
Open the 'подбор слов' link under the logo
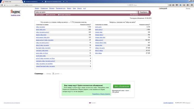click(15, 15)
